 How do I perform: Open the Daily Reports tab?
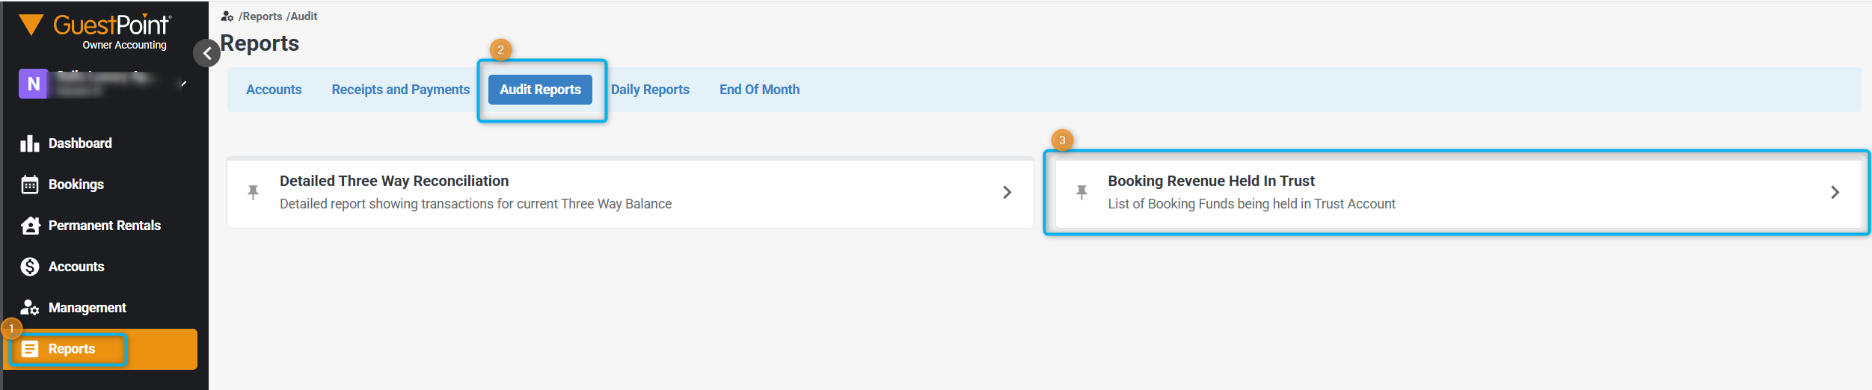(650, 90)
